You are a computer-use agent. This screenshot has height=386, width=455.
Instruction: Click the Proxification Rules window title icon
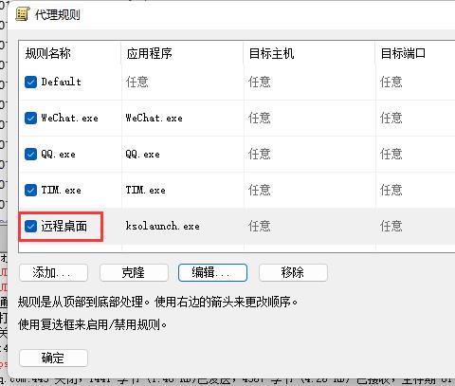click(23, 14)
